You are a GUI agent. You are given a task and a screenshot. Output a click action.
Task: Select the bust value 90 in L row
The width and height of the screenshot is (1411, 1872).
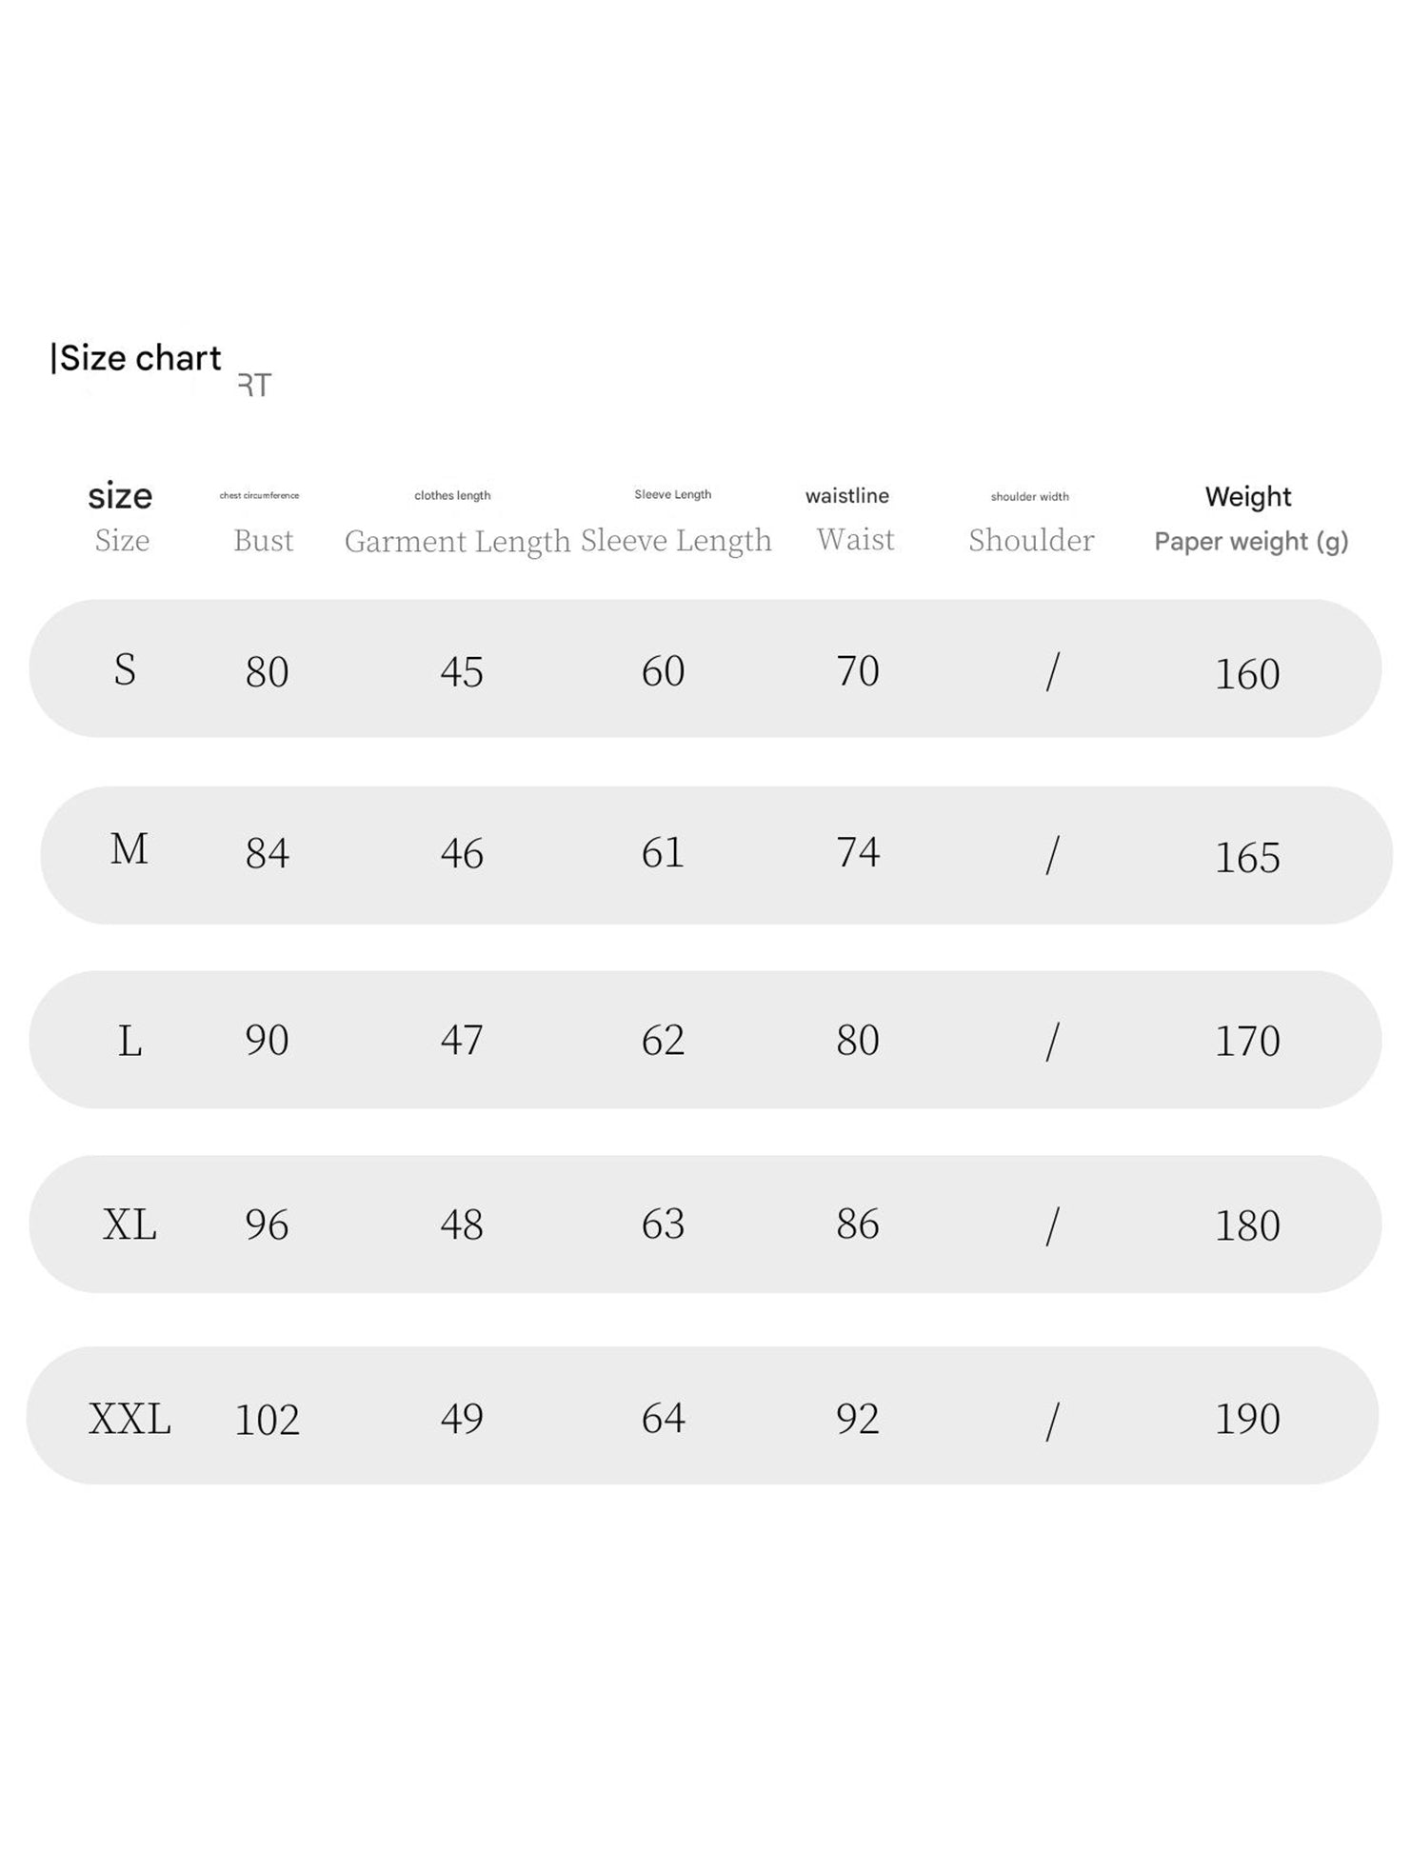267,1040
